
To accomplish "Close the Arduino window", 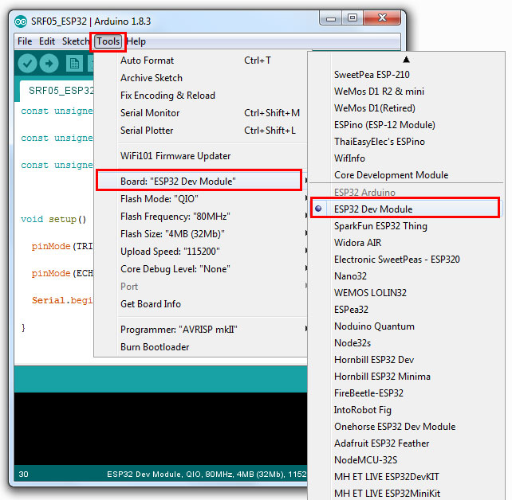I will click(382, 18).
